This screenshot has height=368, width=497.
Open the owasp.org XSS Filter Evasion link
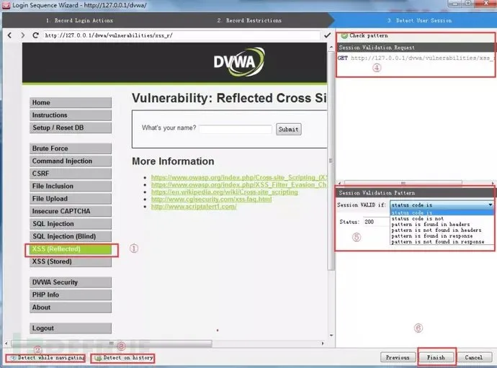click(x=239, y=184)
